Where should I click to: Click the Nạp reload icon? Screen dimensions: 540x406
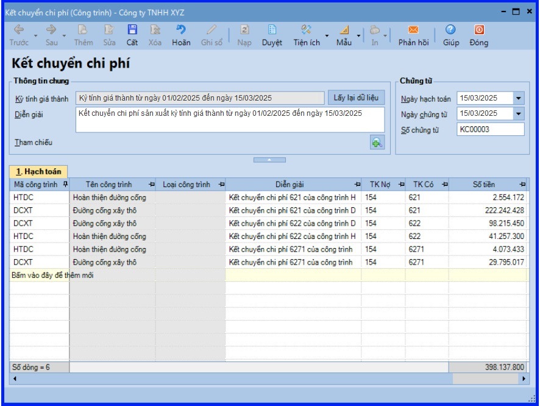[x=244, y=30]
